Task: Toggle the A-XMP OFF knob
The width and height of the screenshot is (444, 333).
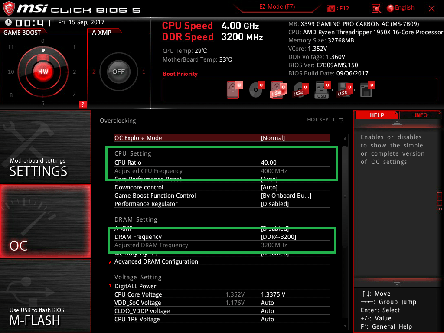Action: click(x=119, y=72)
